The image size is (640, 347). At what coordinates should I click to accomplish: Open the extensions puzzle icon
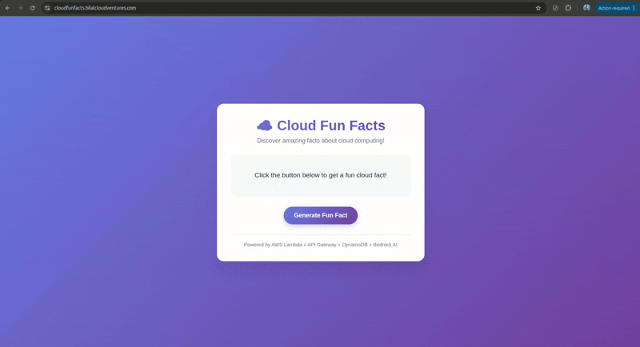point(568,8)
